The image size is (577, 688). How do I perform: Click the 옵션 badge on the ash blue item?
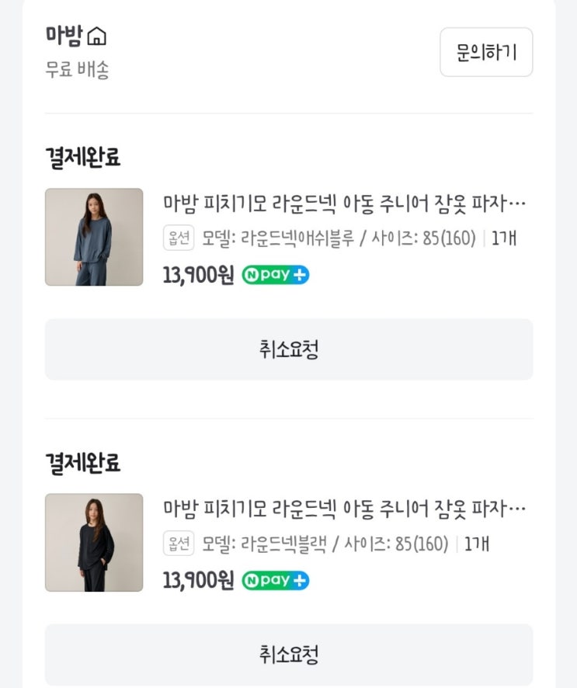(x=178, y=238)
